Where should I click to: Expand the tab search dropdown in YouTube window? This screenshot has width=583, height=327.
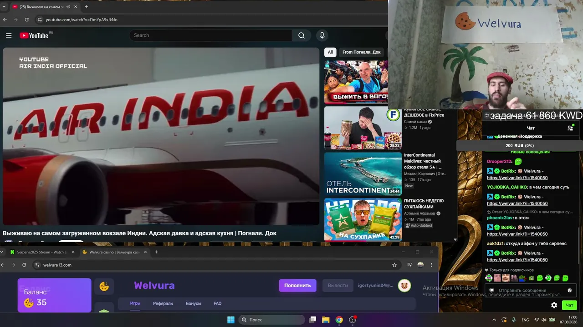(x=4, y=7)
